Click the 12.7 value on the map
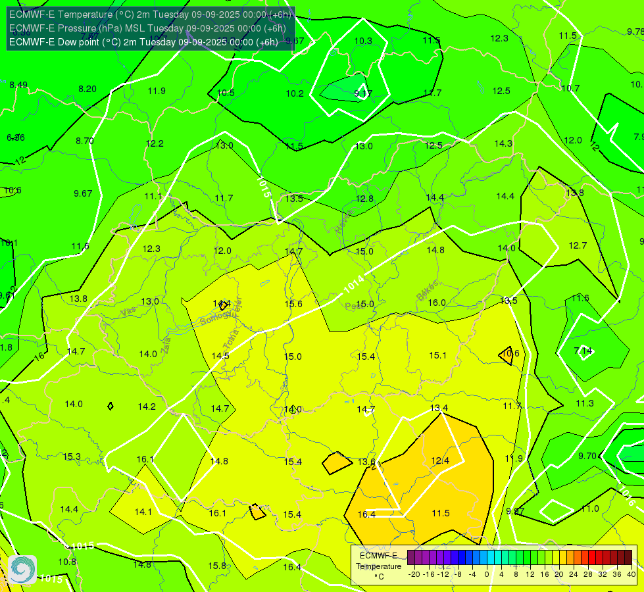The height and width of the screenshot is (592, 644). (x=578, y=245)
